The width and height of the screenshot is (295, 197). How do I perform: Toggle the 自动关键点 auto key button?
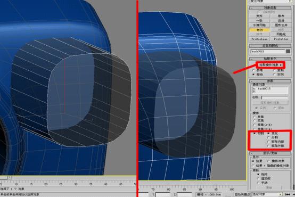coord(242,194)
